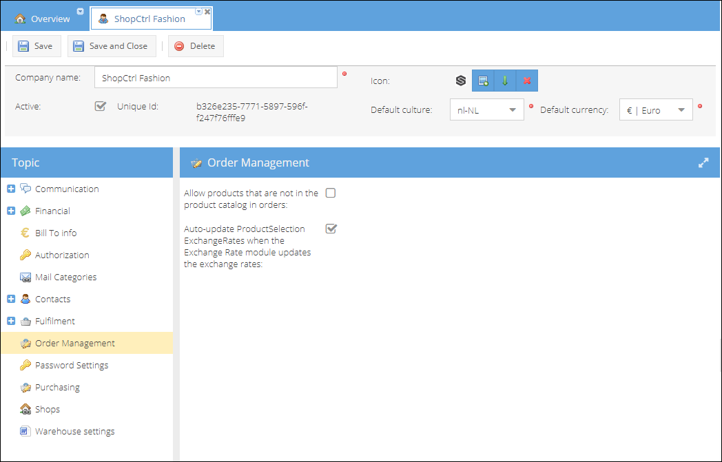722x462 pixels.
Task: Maximize the Order Management panel via arrows icon
Action: pos(703,163)
